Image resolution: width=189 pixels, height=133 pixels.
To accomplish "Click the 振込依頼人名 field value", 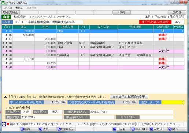I will (x=131, y=112).
